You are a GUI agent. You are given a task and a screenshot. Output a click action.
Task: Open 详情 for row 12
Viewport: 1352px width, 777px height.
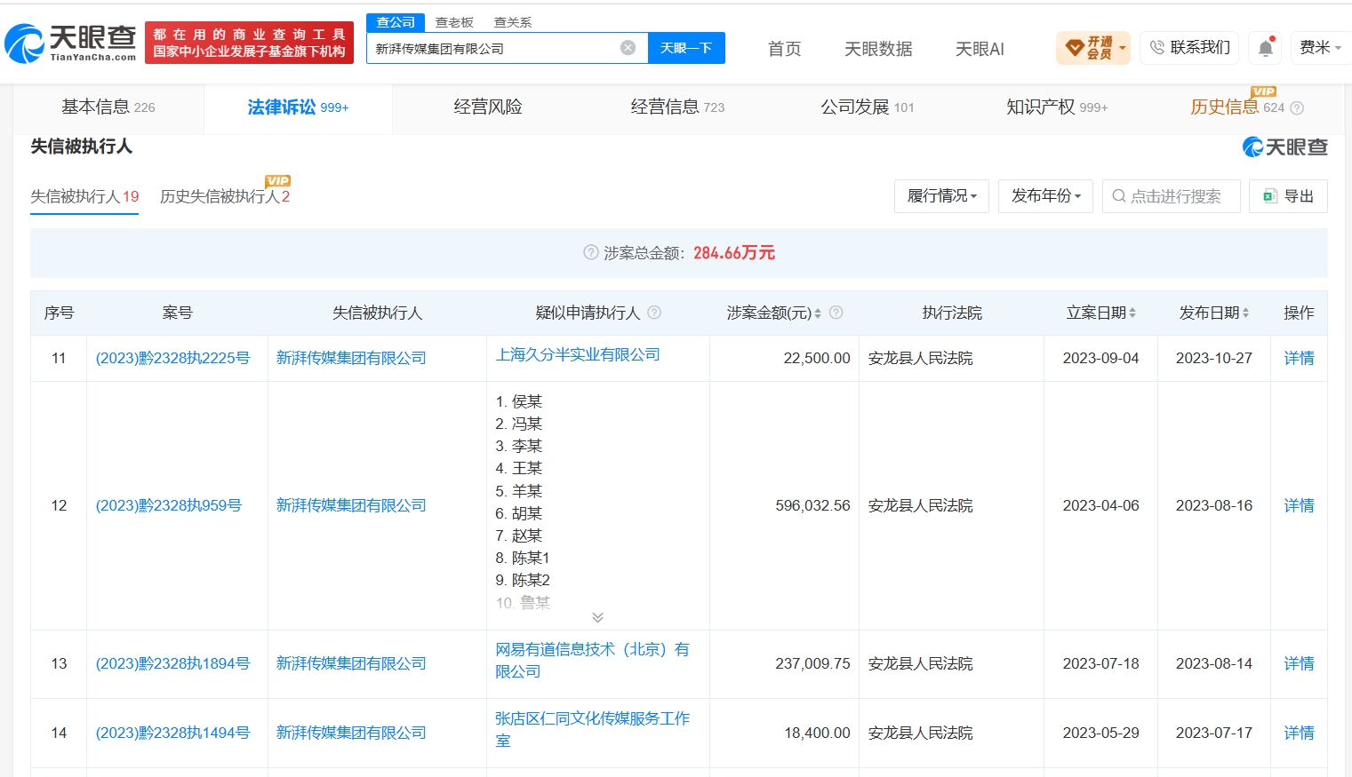click(1299, 505)
